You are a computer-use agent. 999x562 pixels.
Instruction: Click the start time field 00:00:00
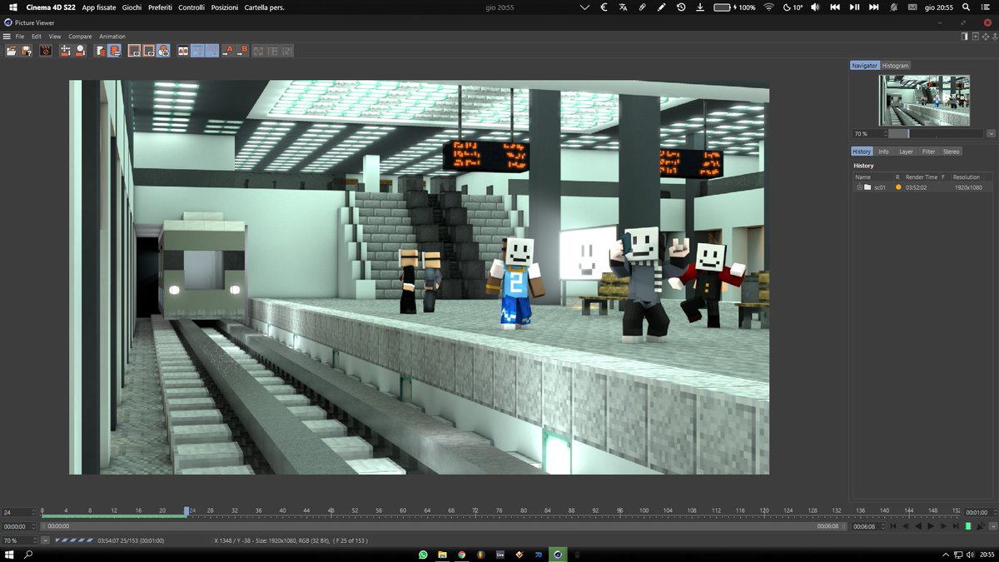(17, 526)
